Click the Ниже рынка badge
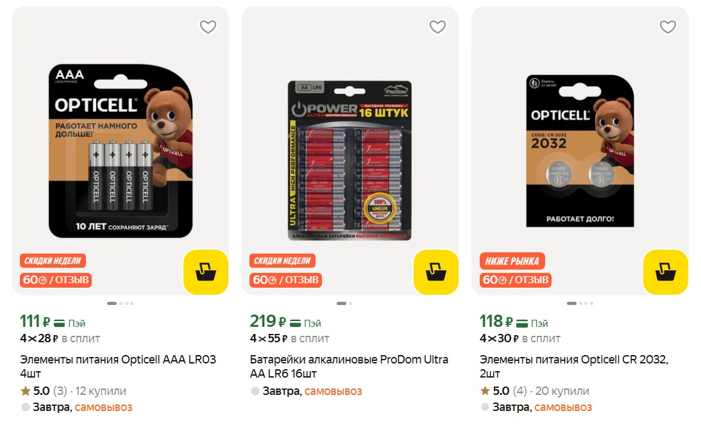 click(512, 261)
